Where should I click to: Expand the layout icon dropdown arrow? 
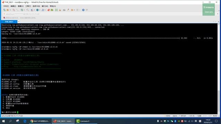(x=80, y=10)
